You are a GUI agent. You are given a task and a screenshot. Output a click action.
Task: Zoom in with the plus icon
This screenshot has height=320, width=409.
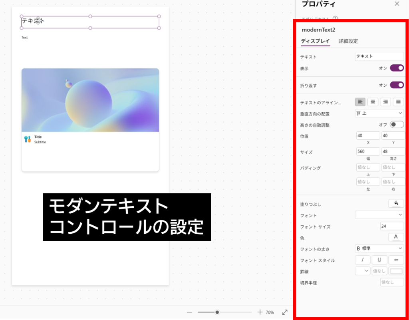point(260,312)
